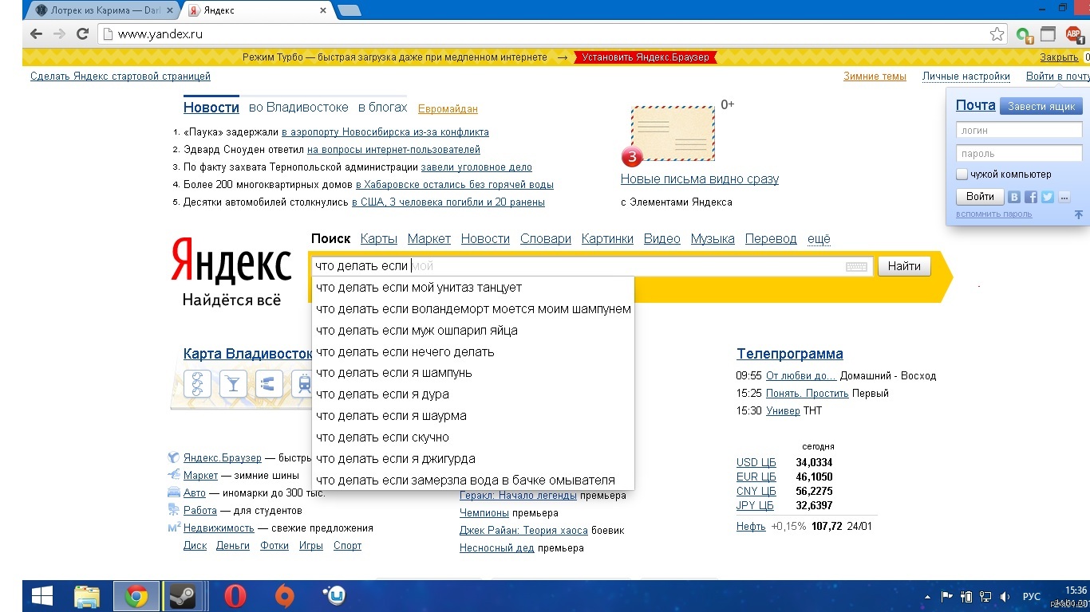Expand the "ещё" services menu

(819, 239)
